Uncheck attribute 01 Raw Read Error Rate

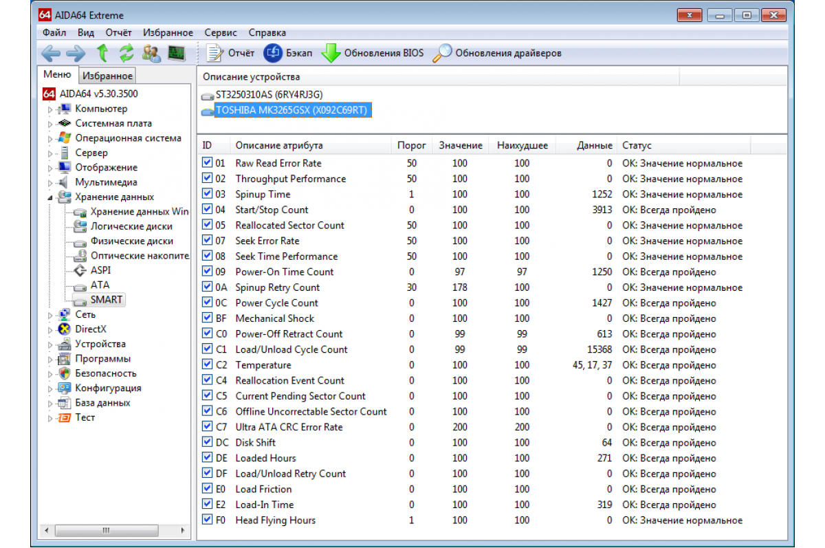(208, 163)
